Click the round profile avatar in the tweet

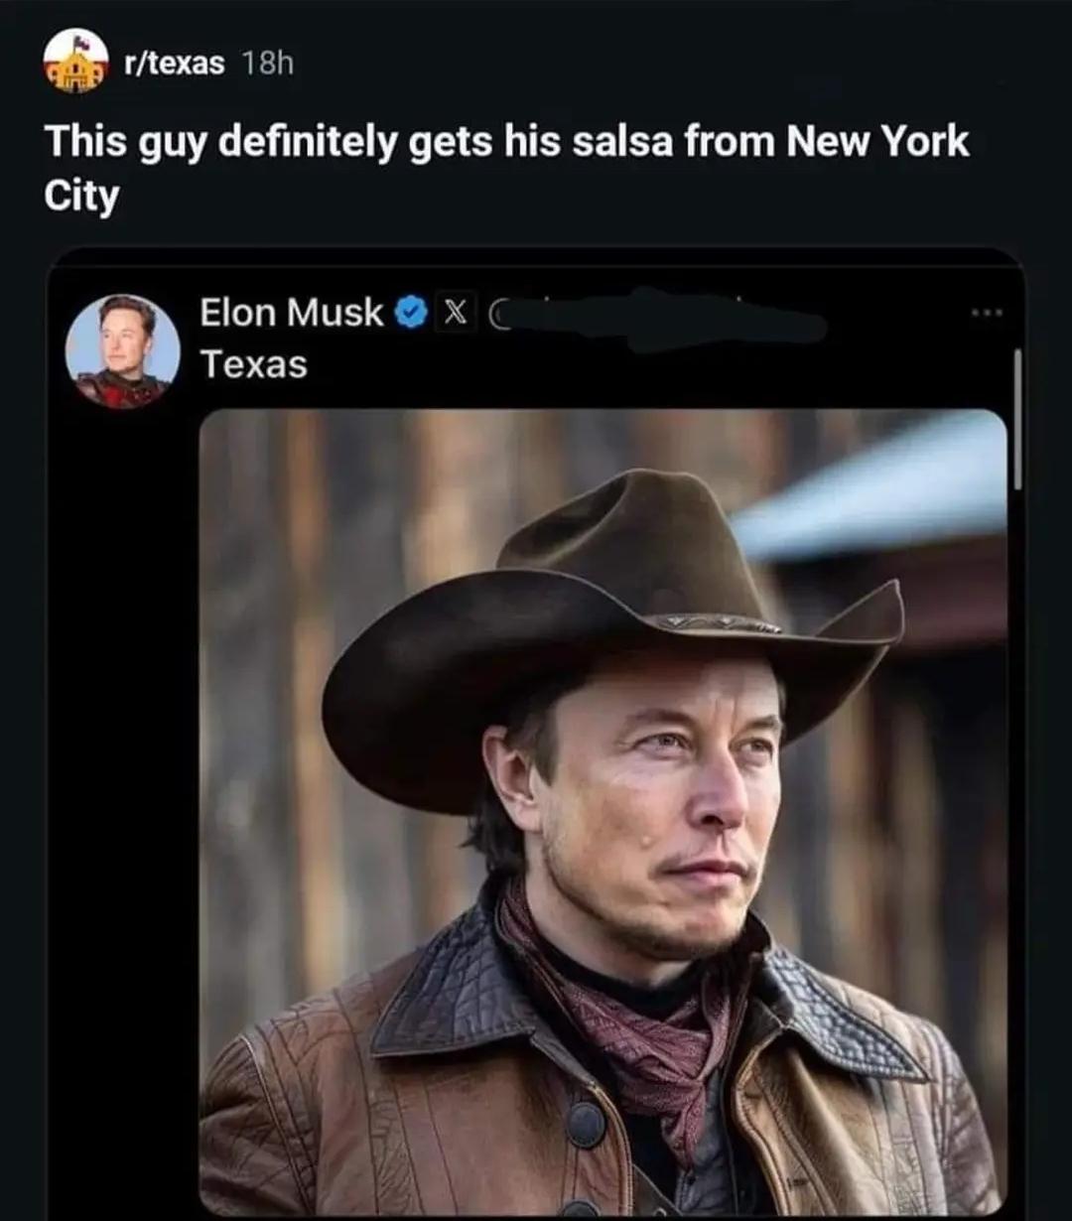(123, 351)
